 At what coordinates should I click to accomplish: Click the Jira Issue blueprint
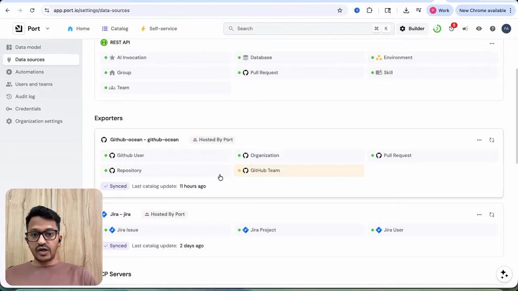point(166,230)
